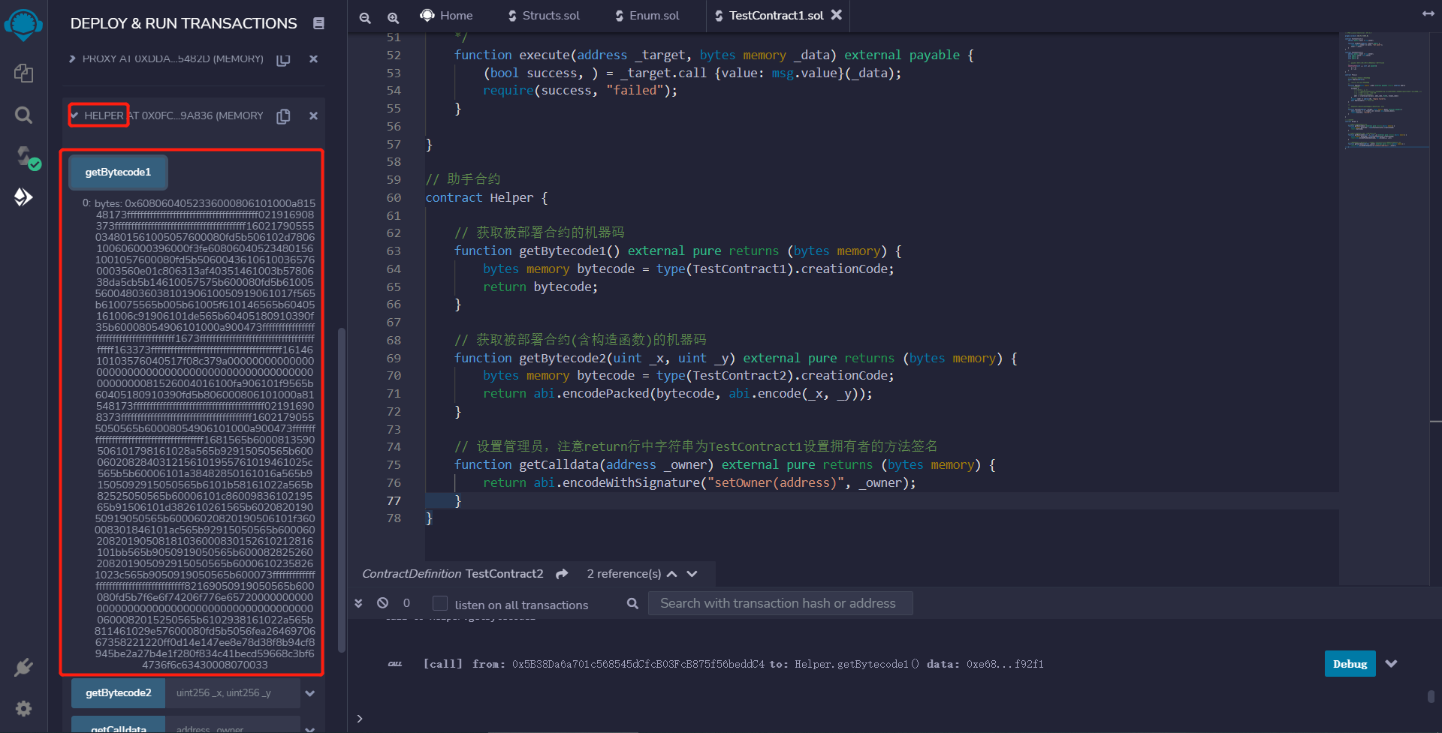Screen dimensions: 1442x733
Task: Switch to the Structs.sol tab
Action: click(545, 16)
